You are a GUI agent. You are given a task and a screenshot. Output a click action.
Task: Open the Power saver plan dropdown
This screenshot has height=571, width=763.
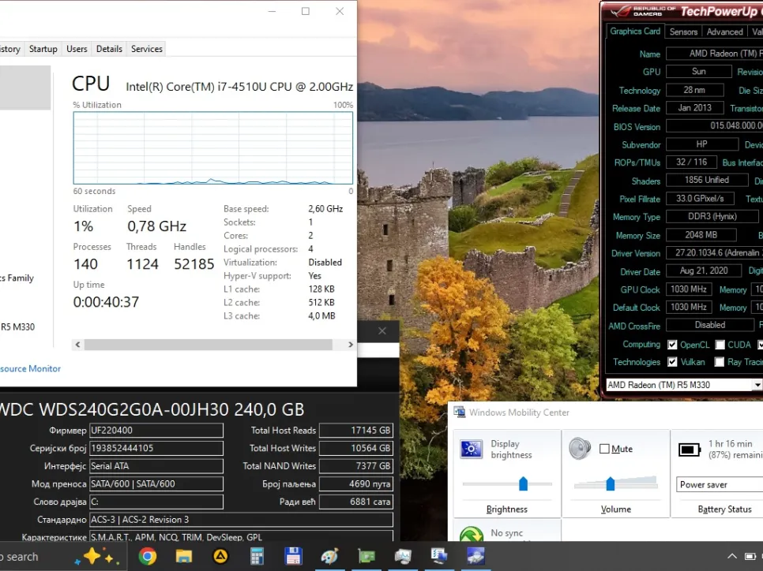tap(719, 484)
